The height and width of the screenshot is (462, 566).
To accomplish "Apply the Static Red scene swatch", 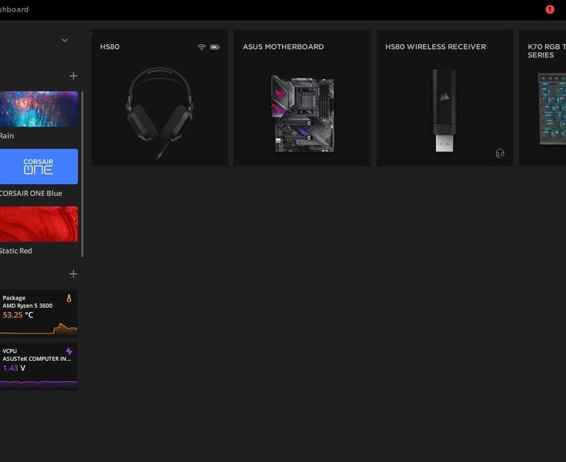I will (38, 224).
